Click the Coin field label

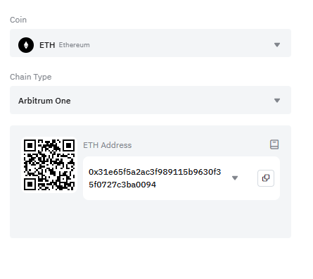point(18,20)
